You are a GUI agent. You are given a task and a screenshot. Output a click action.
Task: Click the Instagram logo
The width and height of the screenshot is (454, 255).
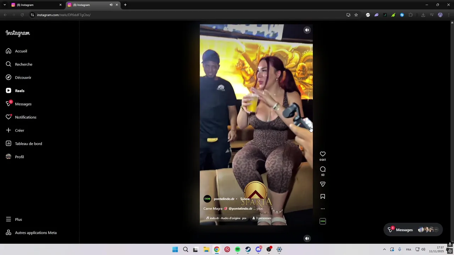point(18,33)
